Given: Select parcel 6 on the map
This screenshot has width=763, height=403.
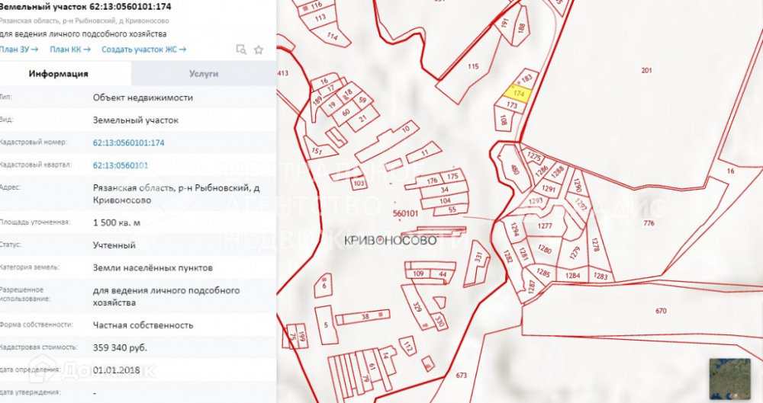Looking at the screenshot, I should click(x=324, y=286).
